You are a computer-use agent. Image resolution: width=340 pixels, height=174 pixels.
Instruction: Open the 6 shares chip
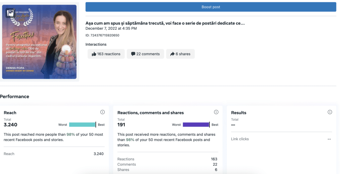point(180,54)
